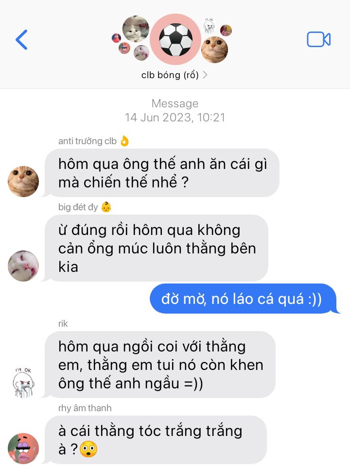The width and height of the screenshot is (350, 467).
Task: Tap sender name big đét đy
Action: point(85,207)
